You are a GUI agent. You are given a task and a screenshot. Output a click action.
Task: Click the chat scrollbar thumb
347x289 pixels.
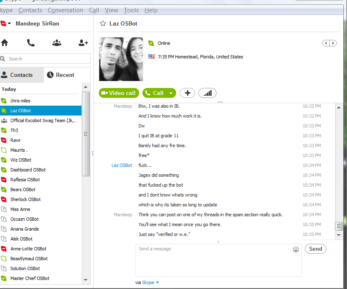[339, 226]
